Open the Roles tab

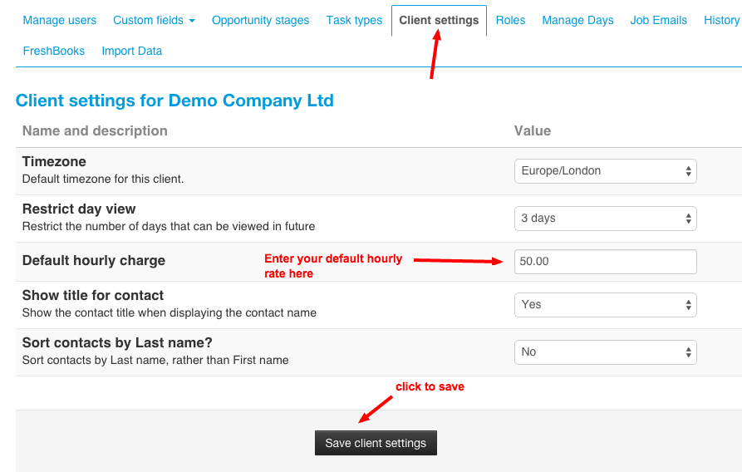click(x=510, y=20)
